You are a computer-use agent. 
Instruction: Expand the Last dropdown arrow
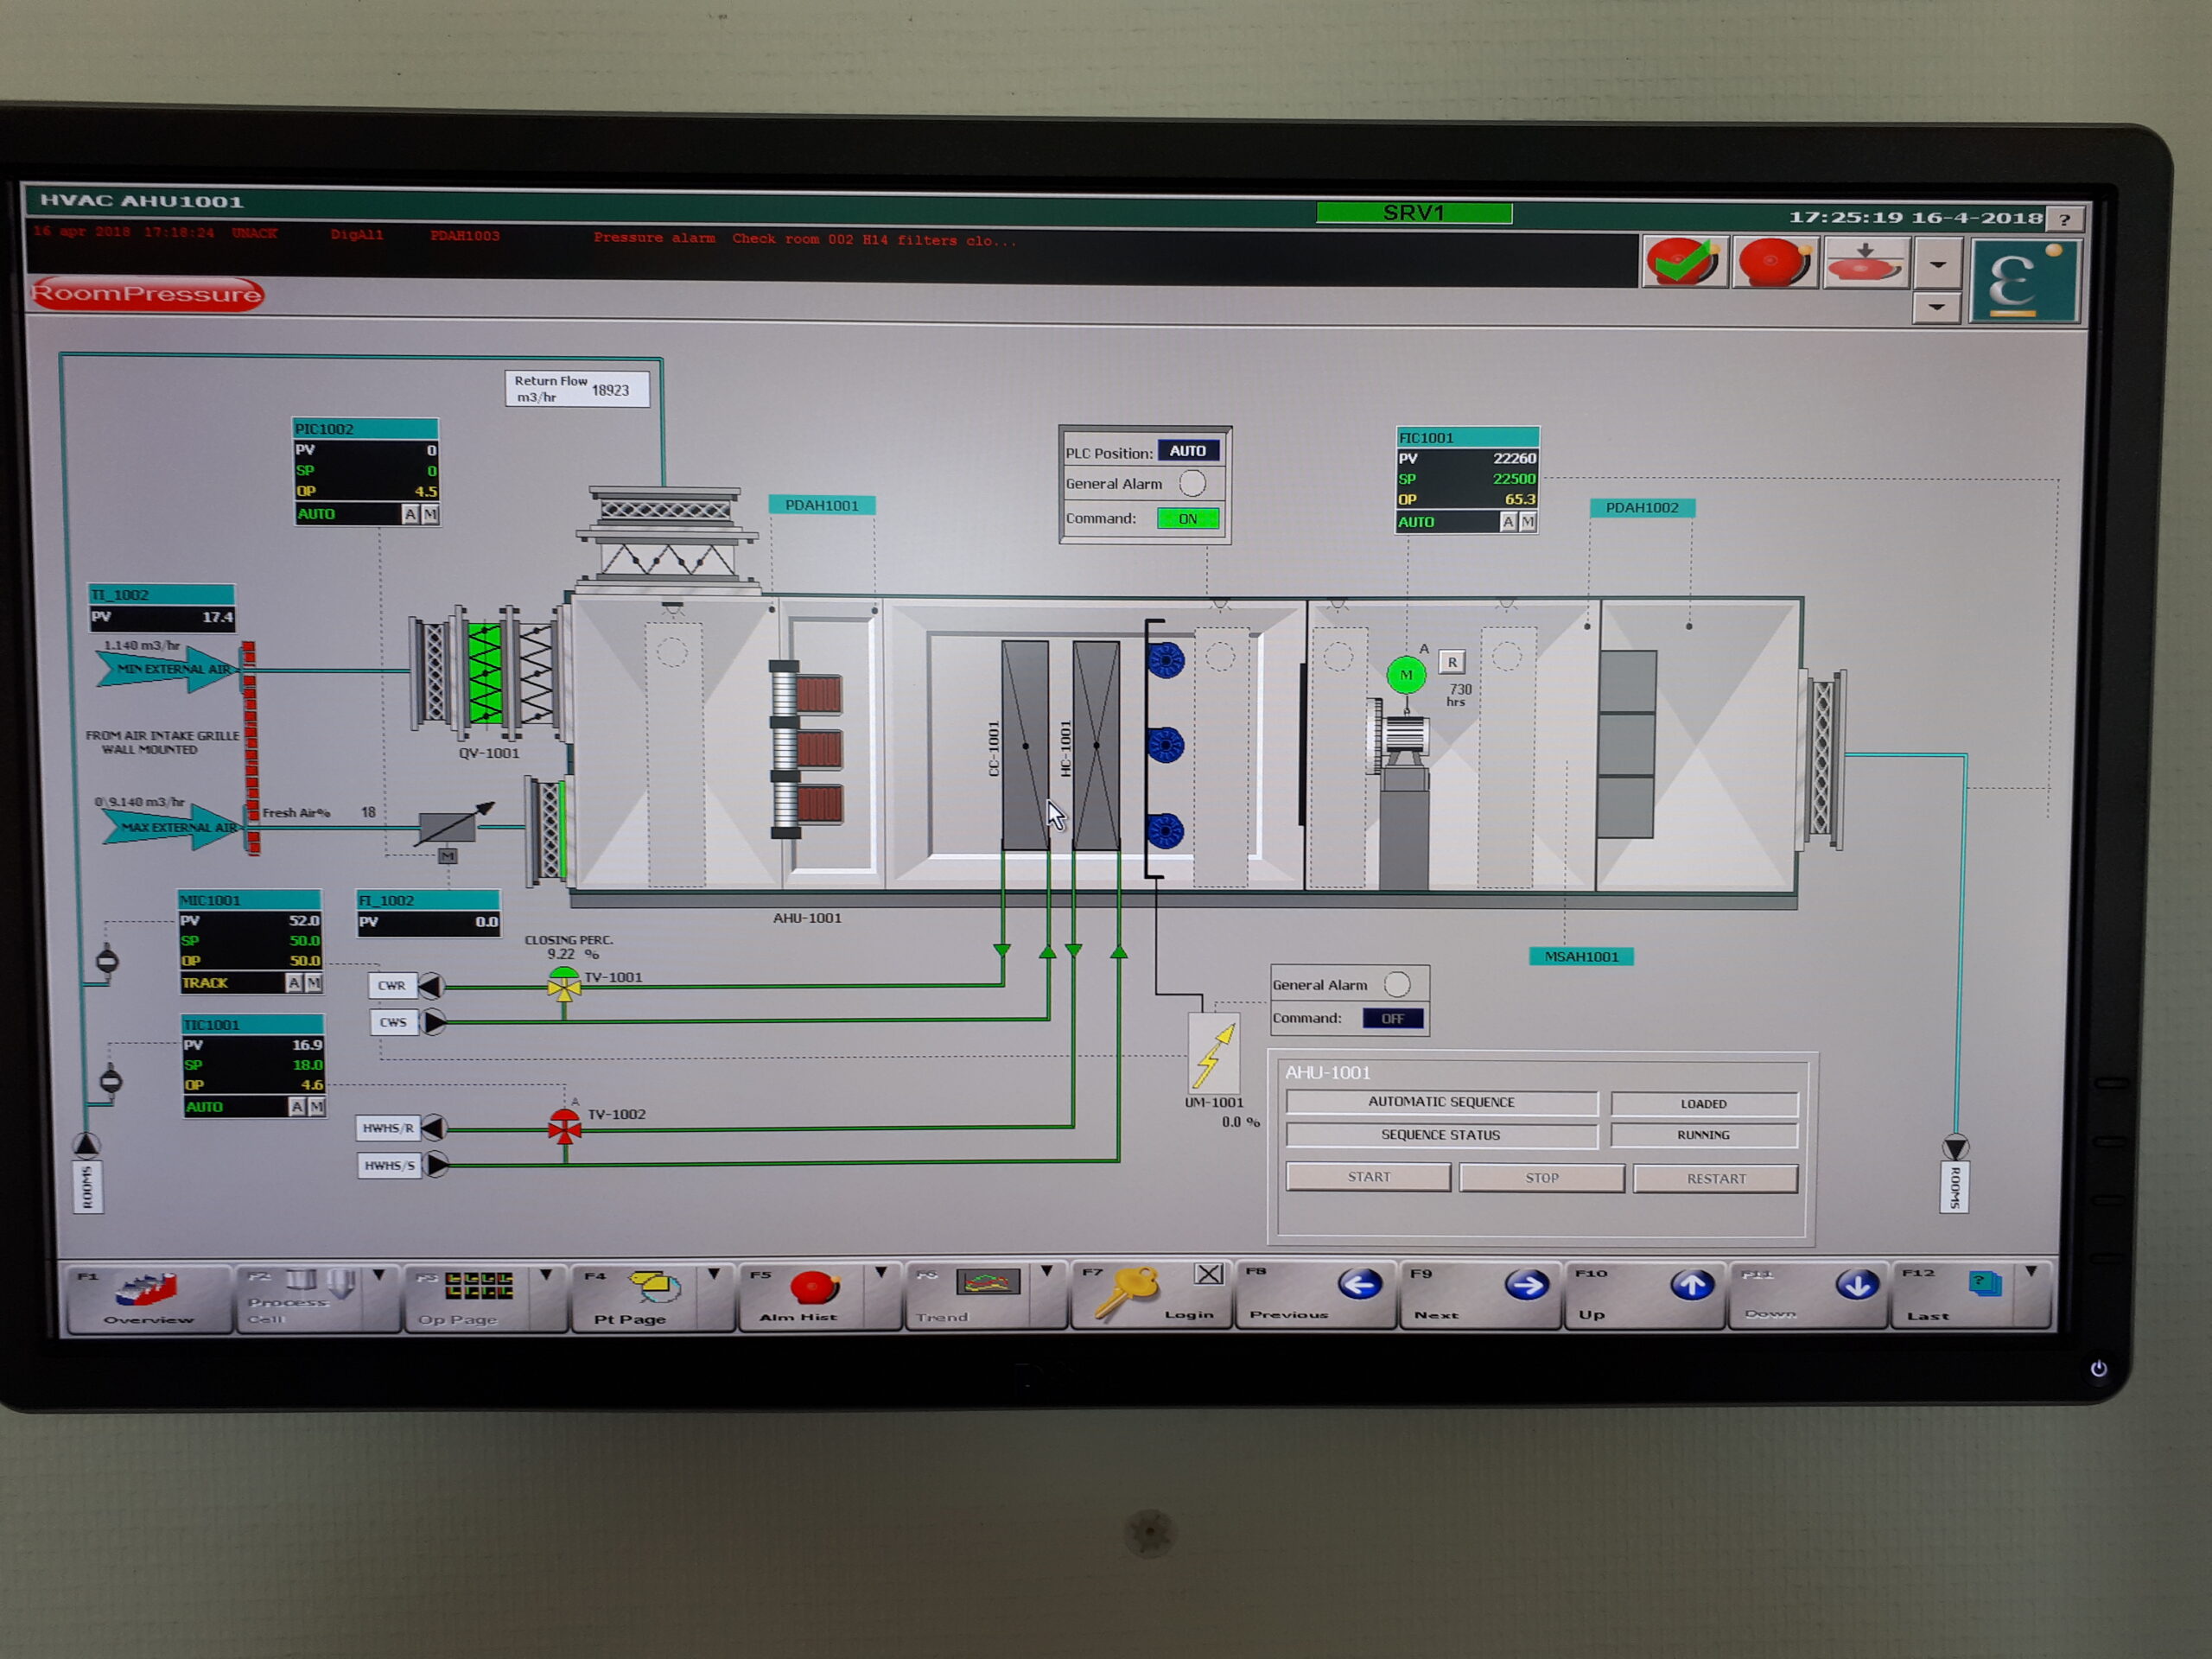click(x=2031, y=1272)
